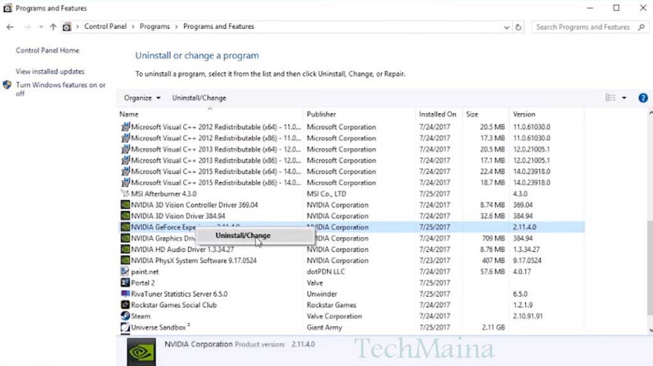Select Visual C++ 2013 Redistributable (x86) icon
This screenshot has width=653, height=366.
coord(125,160)
